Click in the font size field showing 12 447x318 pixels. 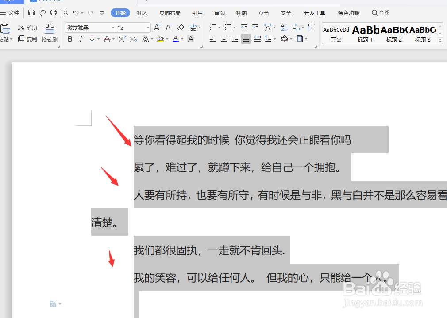coord(131,27)
